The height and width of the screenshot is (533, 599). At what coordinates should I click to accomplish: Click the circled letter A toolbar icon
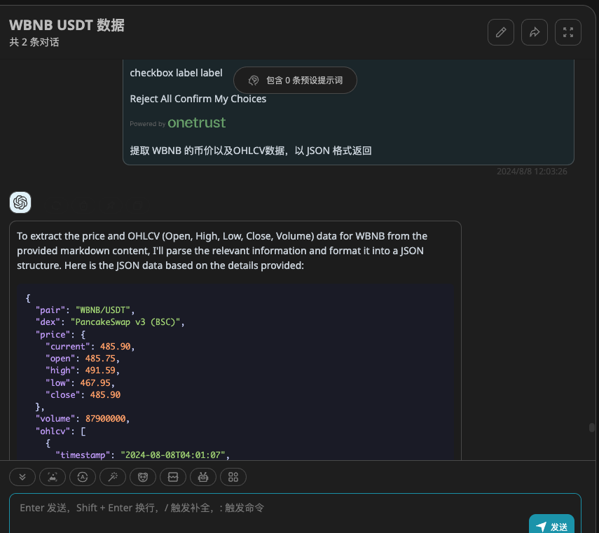[x=83, y=477]
